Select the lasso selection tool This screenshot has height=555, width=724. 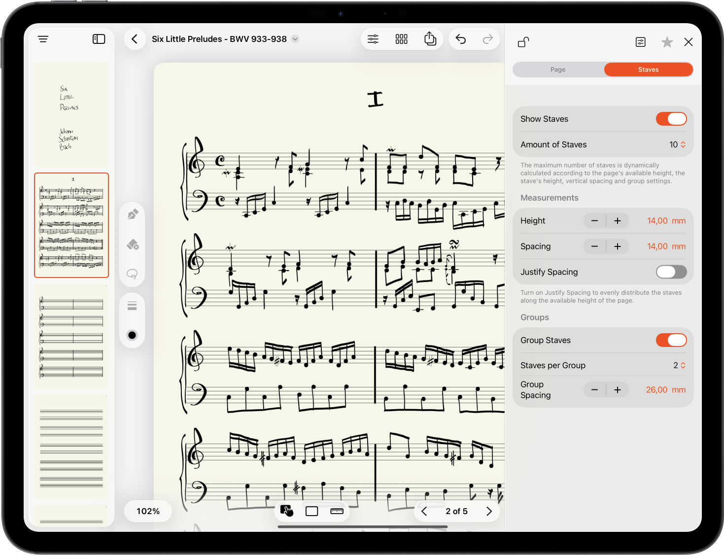click(132, 274)
